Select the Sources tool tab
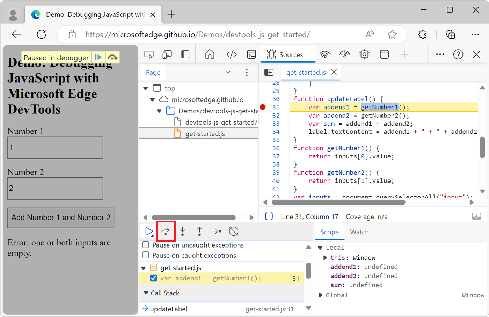The image size is (489, 317). pos(285,54)
